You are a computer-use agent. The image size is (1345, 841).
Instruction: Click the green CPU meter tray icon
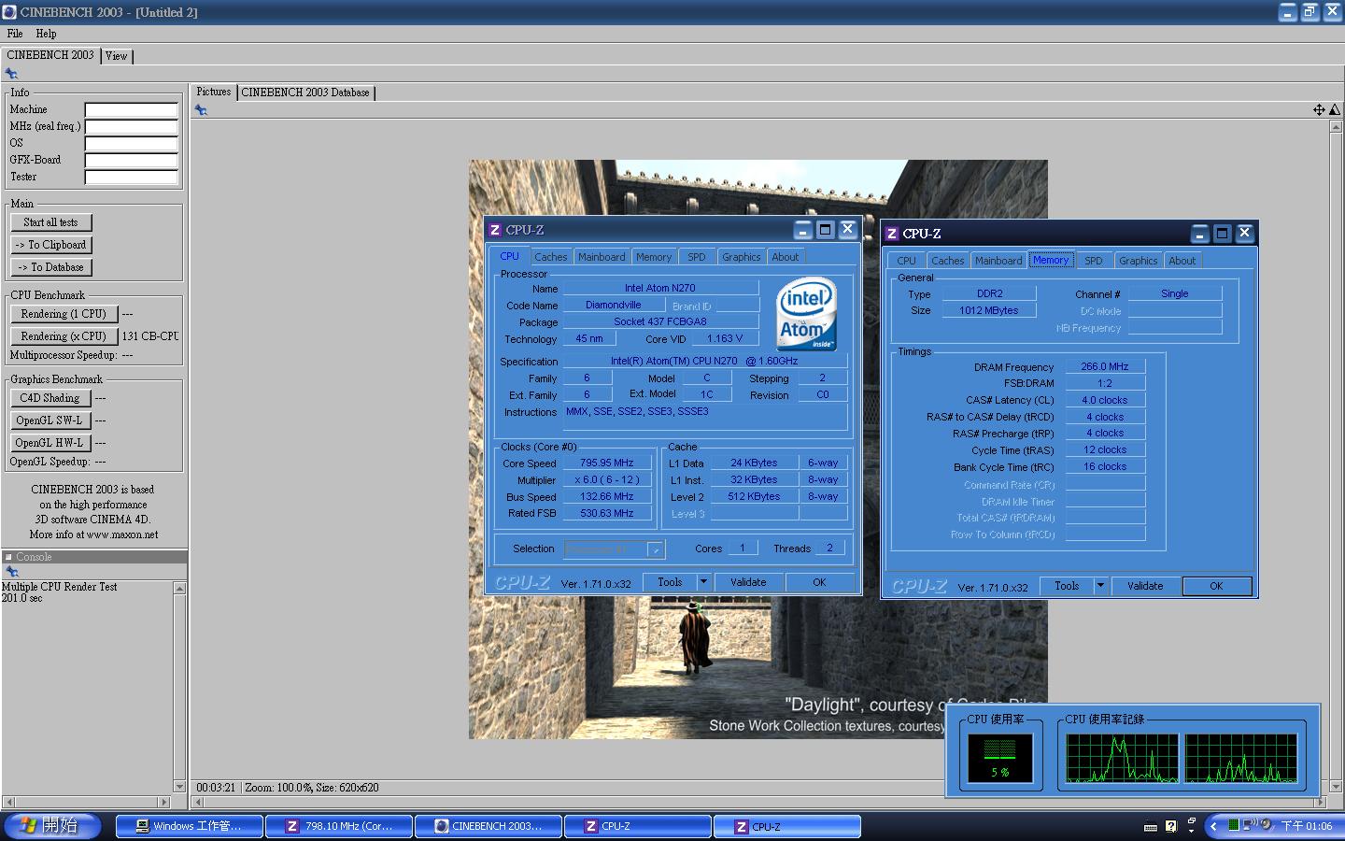coord(1233,825)
